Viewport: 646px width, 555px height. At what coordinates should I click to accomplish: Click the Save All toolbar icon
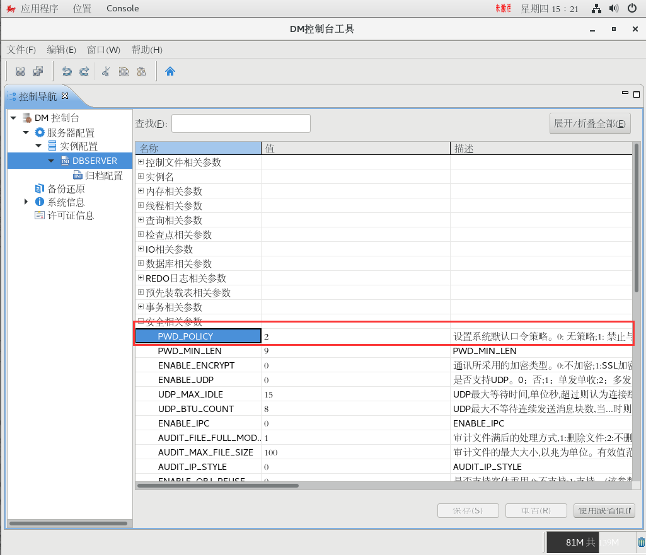pos(37,71)
